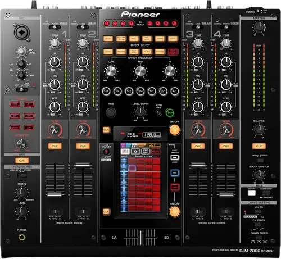Select channel 2 with the red CH SELECT button
Image resolution: width=281 pixels, height=259 pixels.
pyautogui.click(x=115, y=24)
